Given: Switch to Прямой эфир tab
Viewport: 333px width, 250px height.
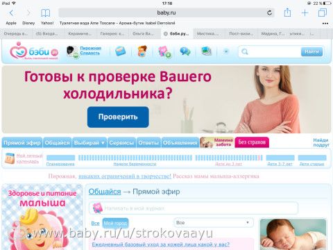Looking at the screenshot, I should point(22,143).
